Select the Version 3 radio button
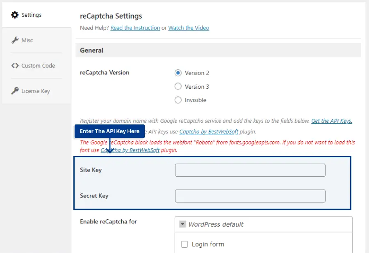369x253 pixels. [178, 86]
